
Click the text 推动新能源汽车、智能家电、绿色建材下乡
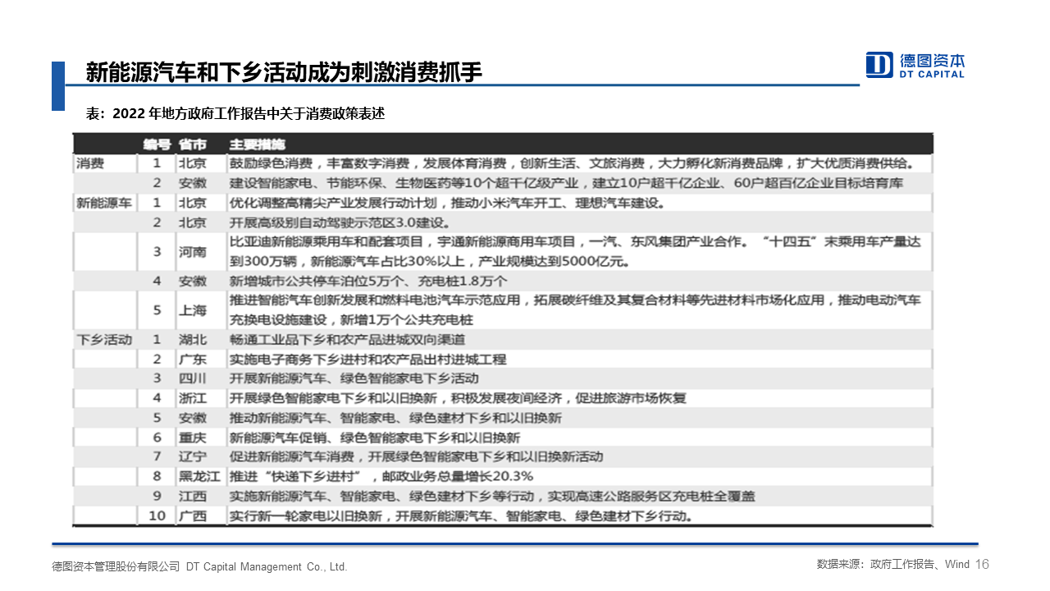349,418
